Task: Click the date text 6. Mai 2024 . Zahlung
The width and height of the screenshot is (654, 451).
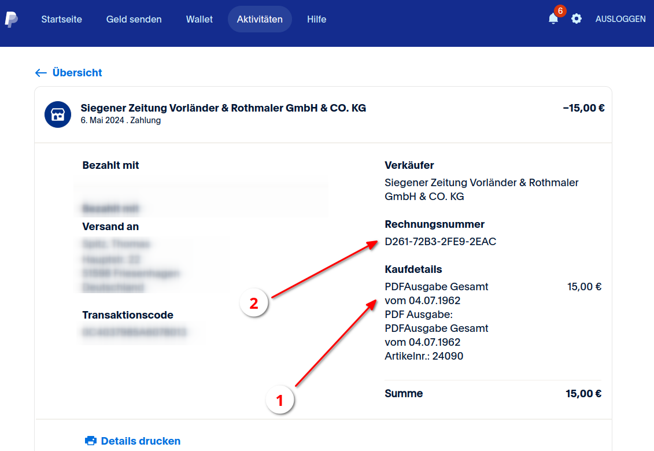Action: (120, 120)
